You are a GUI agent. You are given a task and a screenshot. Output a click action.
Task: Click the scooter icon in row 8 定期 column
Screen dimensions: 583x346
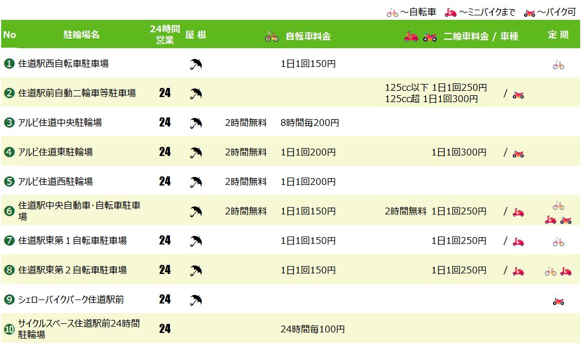[566, 272]
